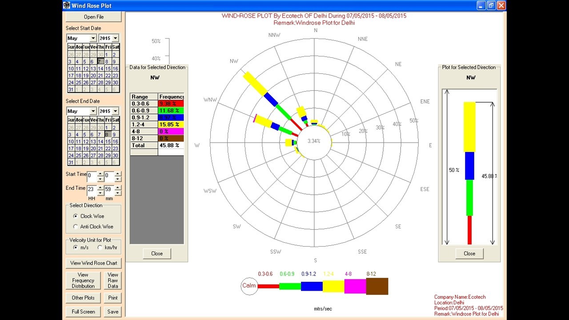This screenshot has width=569, height=320.
Task: Click the WNW direction label on plot
Action: click(210, 100)
